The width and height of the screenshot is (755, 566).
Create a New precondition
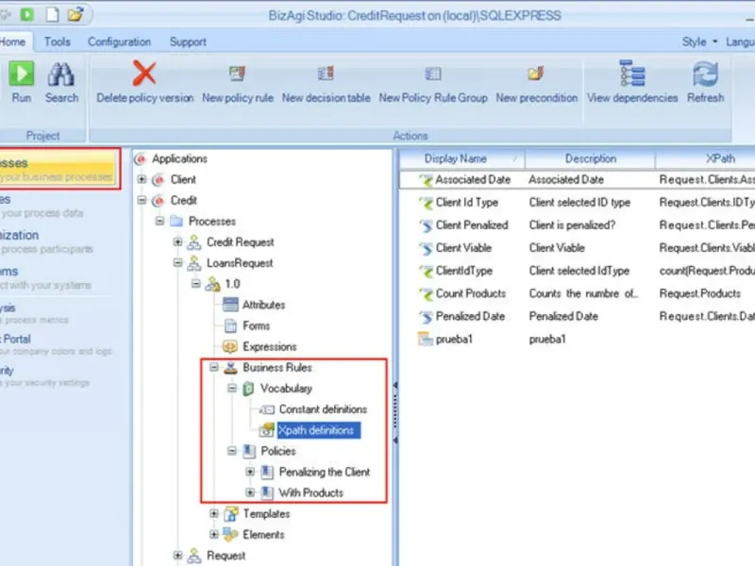coord(536,74)
